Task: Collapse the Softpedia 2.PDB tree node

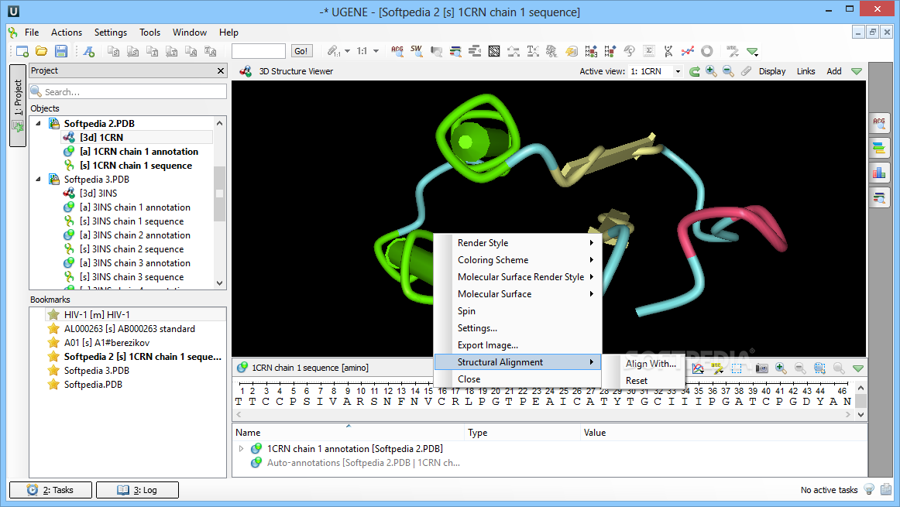Action: point(39,123)
